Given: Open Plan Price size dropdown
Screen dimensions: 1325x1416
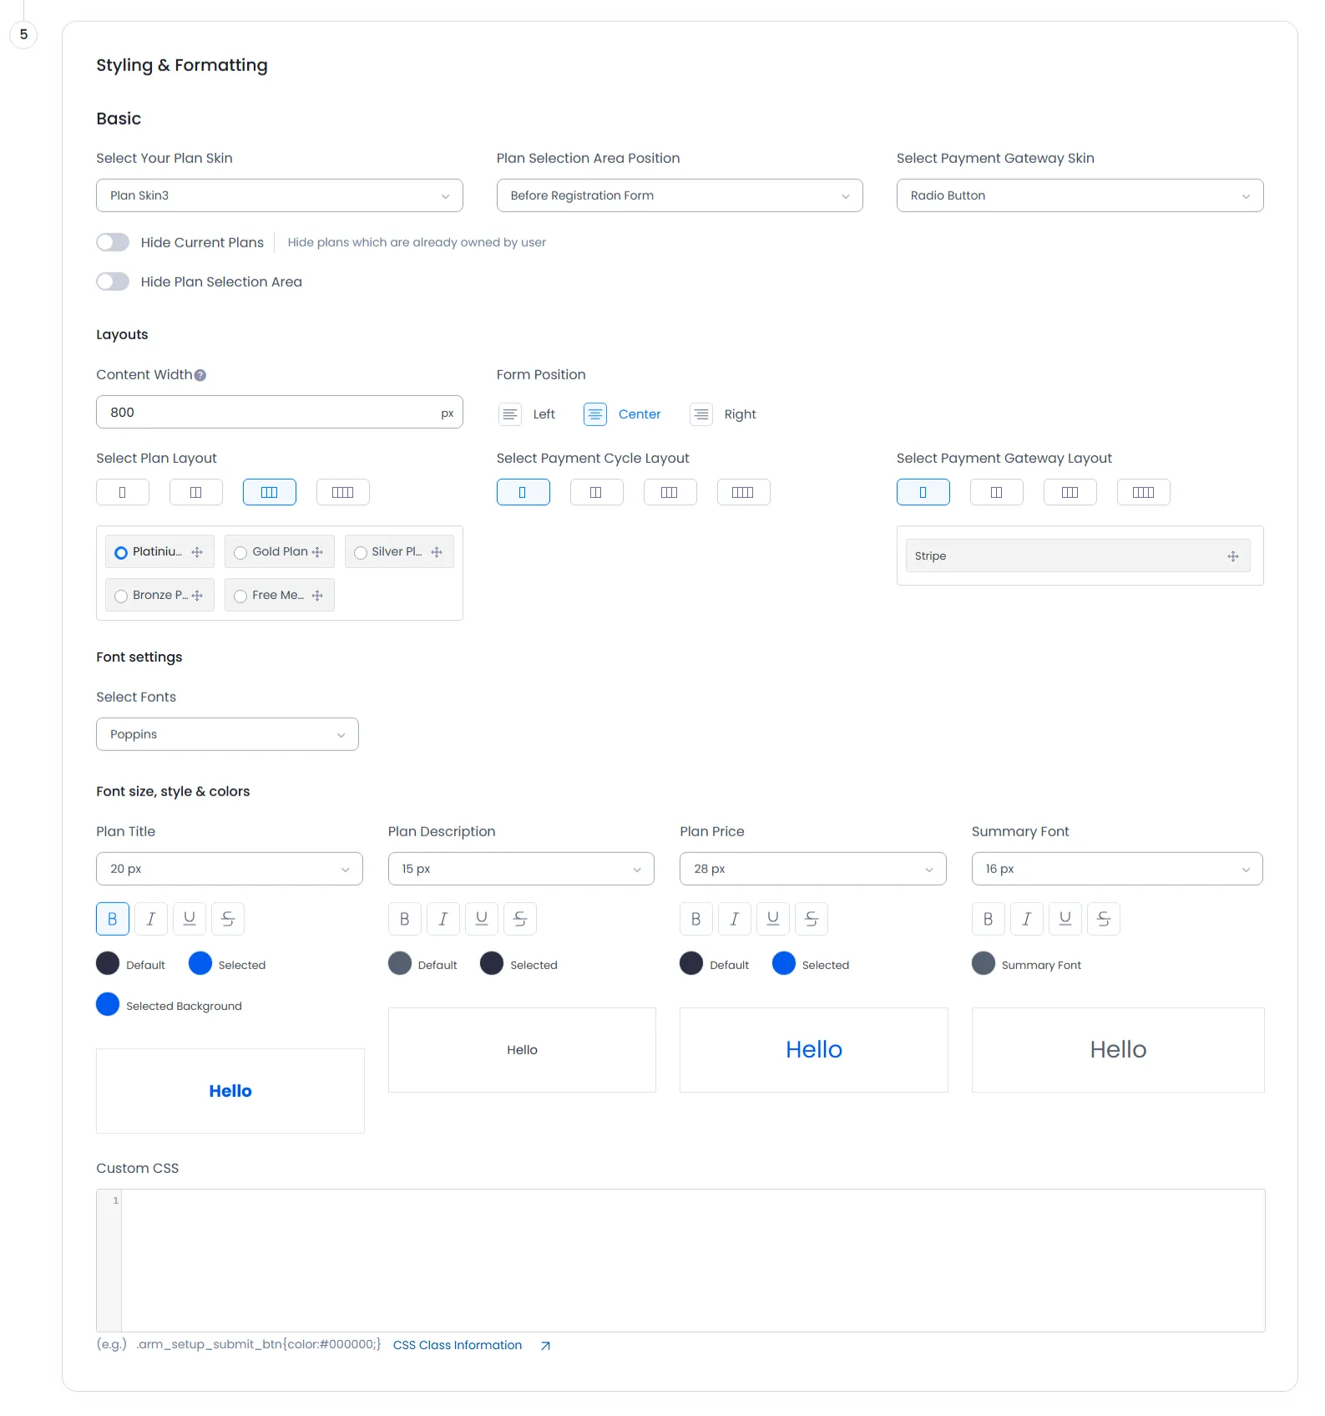Looking at the screenshot, I should pos(813,869).
